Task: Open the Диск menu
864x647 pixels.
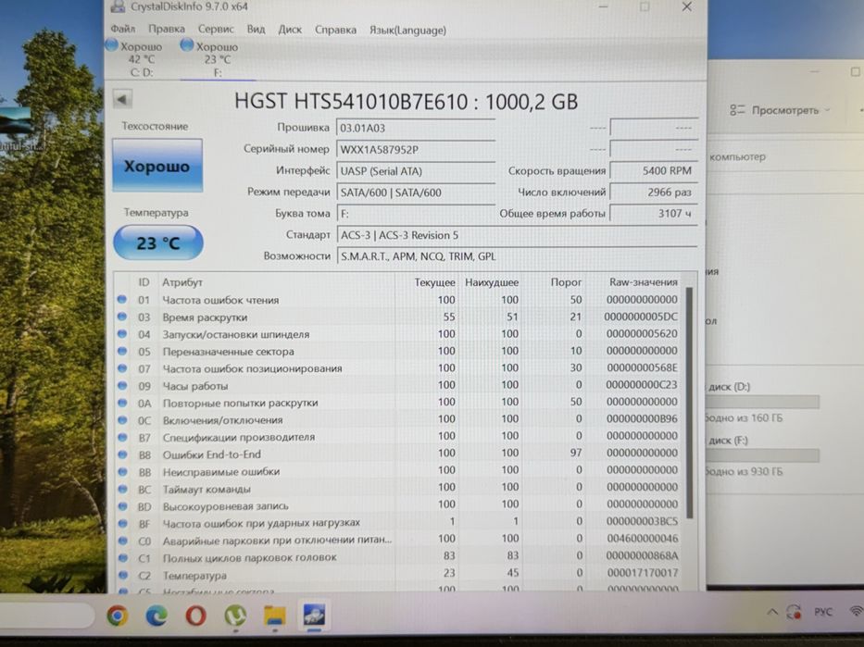Action: 290,30
